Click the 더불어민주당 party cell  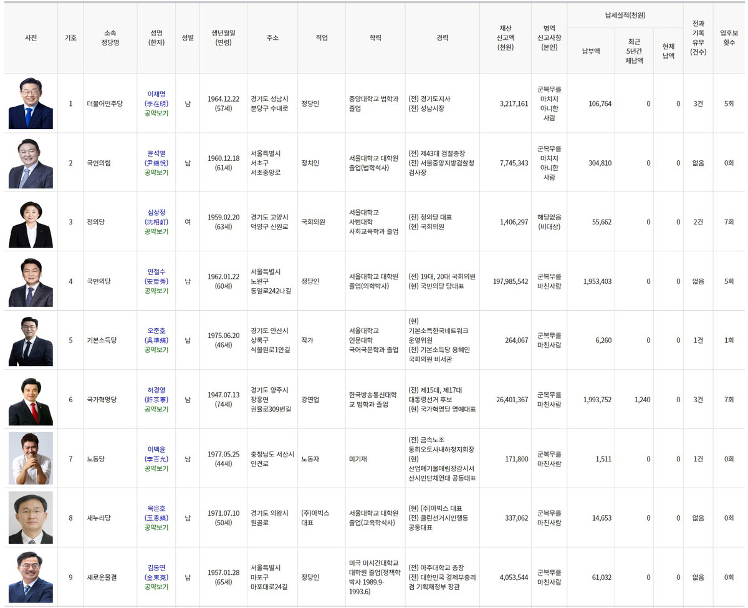(x=110, y=104)
